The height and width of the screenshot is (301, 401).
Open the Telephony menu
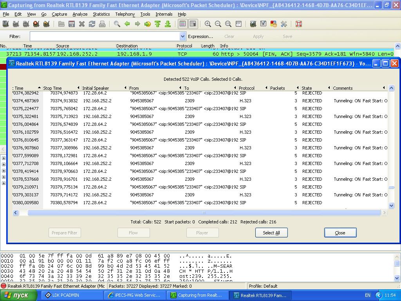125,14
